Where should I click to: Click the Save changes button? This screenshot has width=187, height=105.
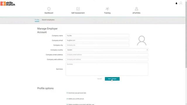point(112,79)
